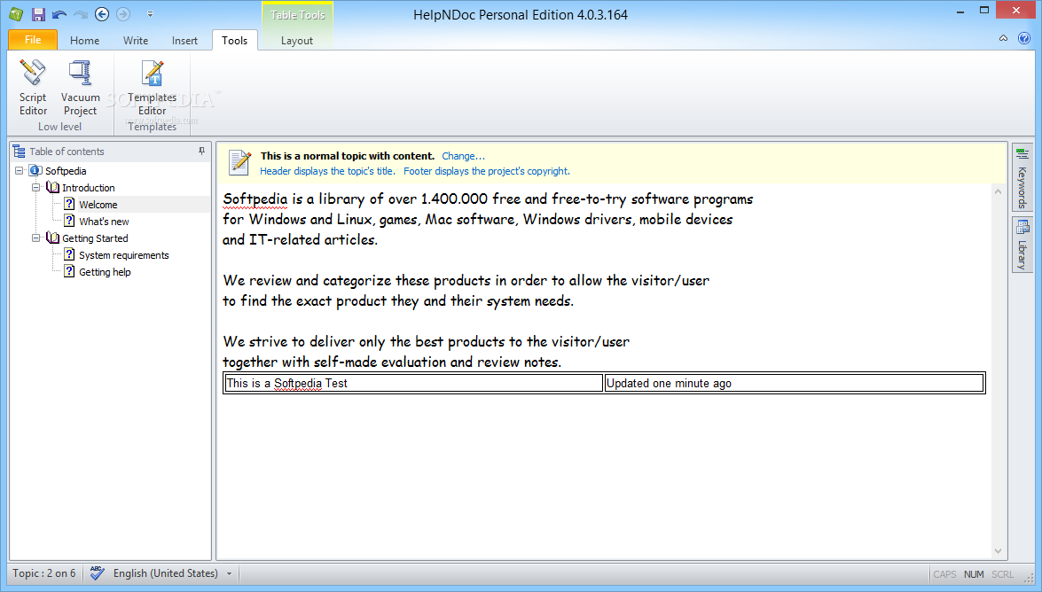The width and height of the screenshot is (1042, 592).
Task: Select the Welcome topic
Action: tap(98, 205)
